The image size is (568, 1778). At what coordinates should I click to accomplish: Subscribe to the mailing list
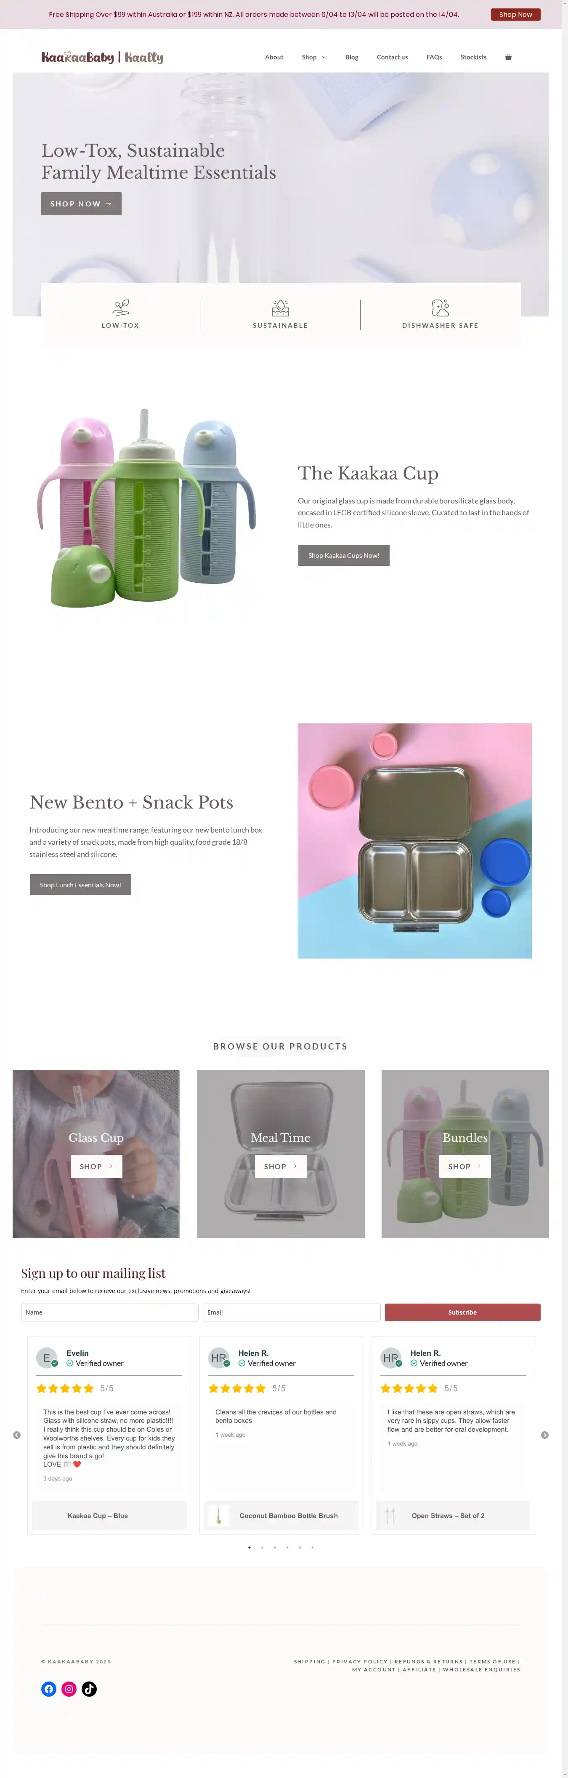[462, 1312]
